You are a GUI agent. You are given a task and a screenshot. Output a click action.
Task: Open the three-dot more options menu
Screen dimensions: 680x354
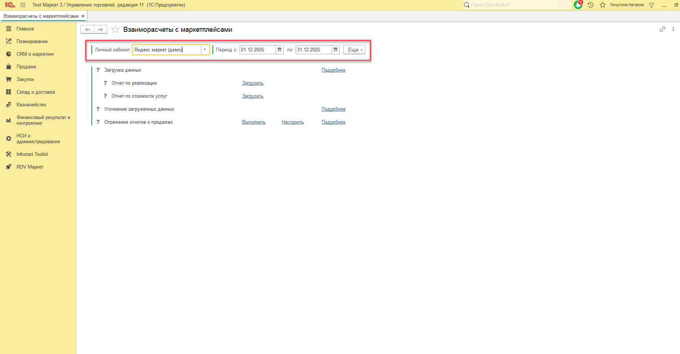[673, 29]
